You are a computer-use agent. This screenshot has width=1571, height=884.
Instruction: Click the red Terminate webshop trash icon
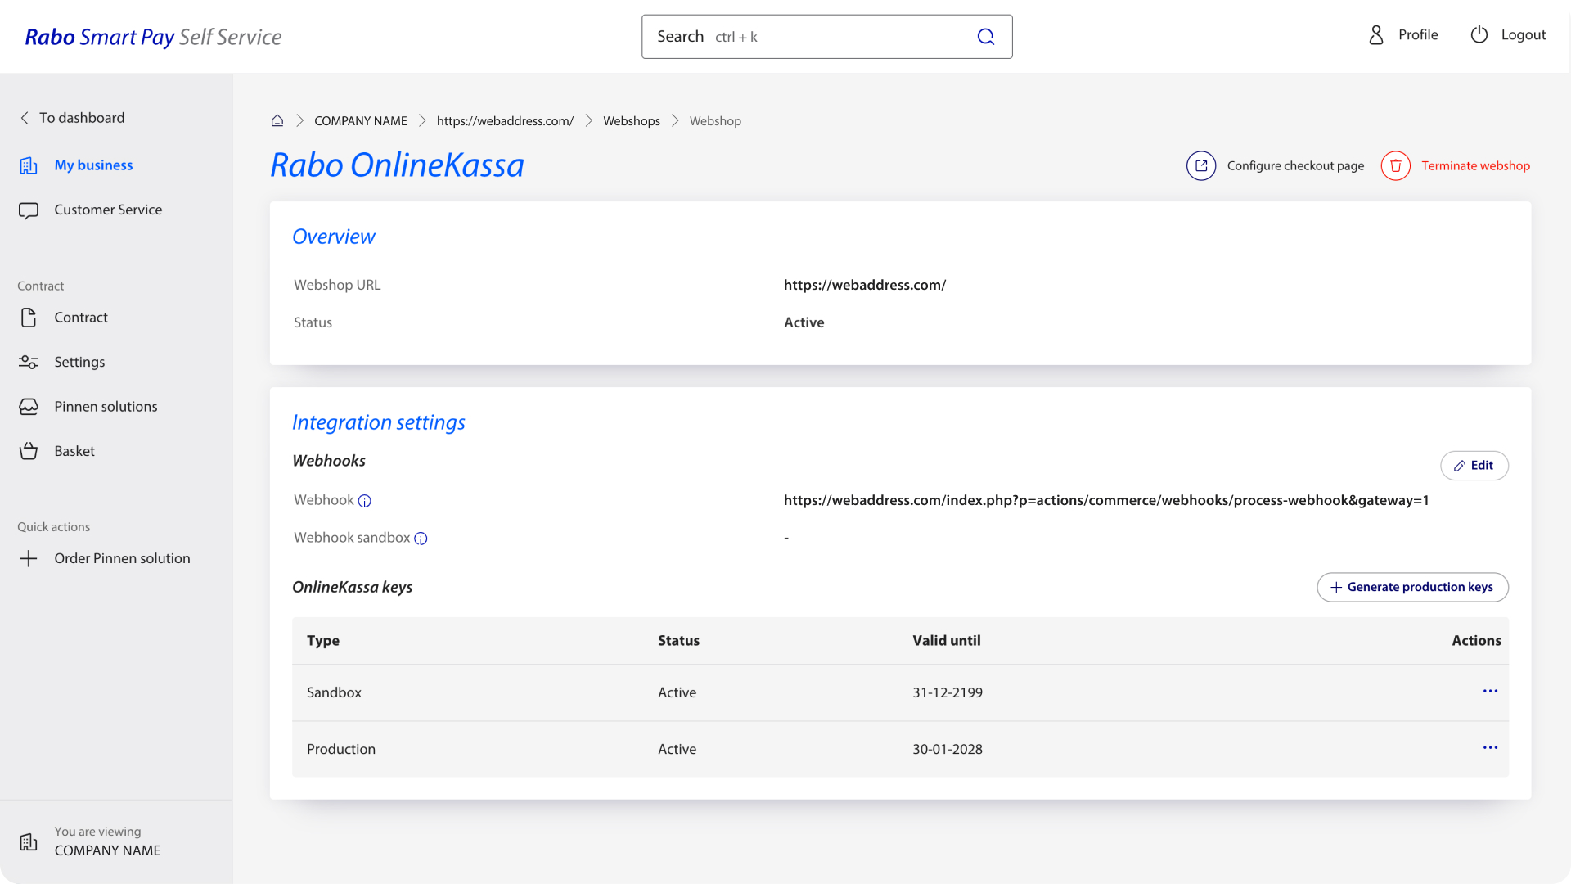point(1396,165)
